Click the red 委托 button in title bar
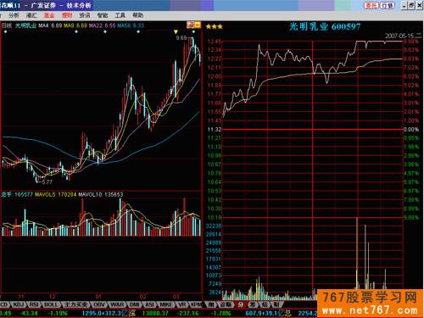 coord(371,5)
